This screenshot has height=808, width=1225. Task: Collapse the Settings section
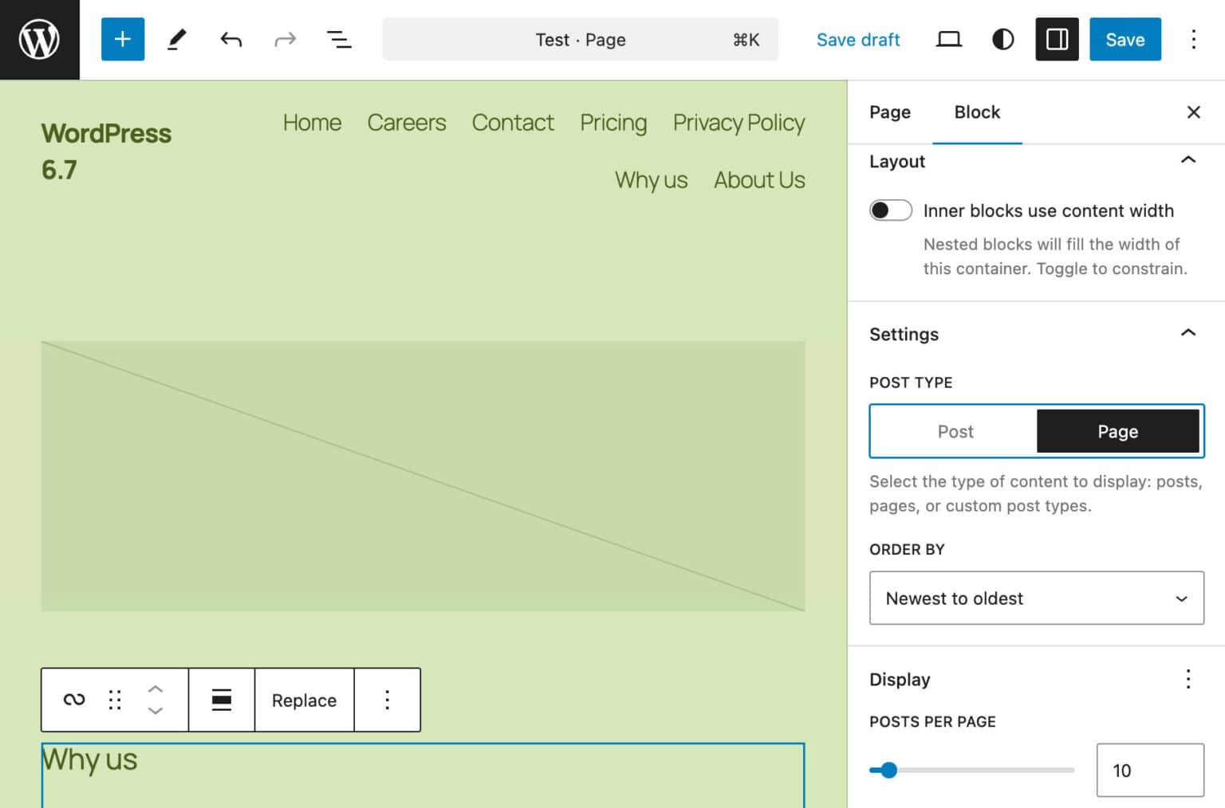(1188, 333)
